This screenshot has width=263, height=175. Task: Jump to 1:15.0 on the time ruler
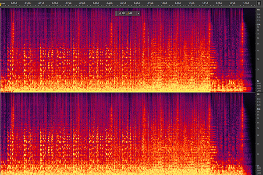pos(204,4)
